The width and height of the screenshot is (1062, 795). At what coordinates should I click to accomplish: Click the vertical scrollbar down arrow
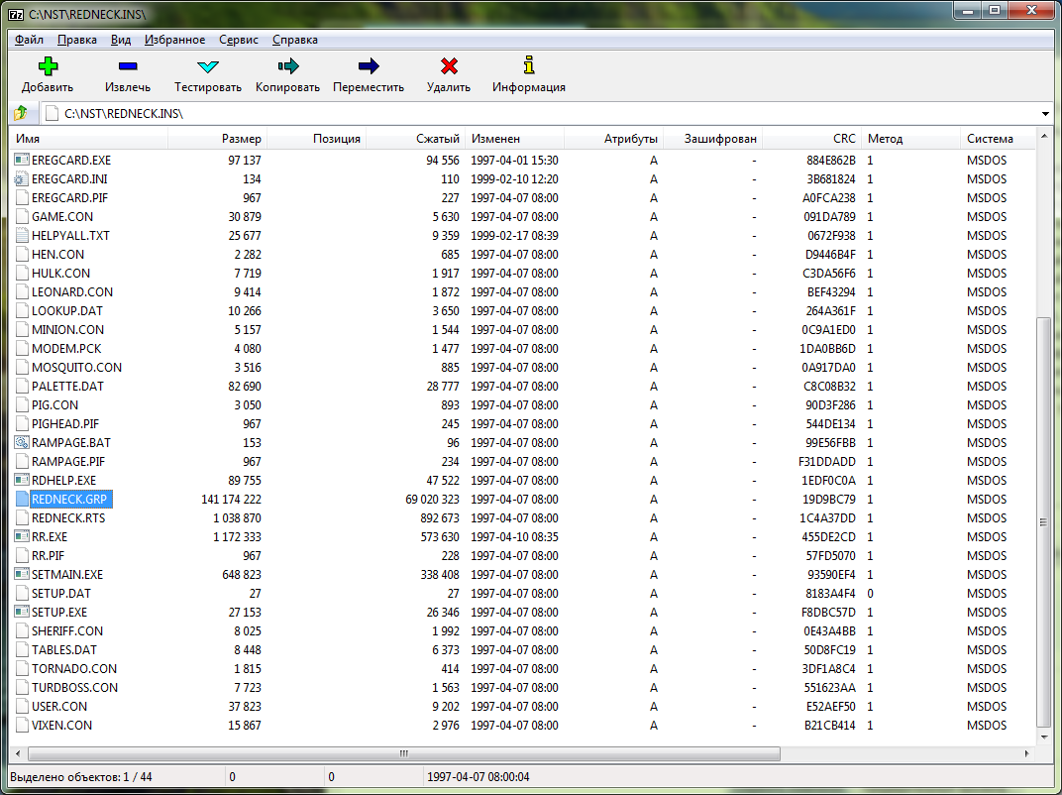(1043, 736)
